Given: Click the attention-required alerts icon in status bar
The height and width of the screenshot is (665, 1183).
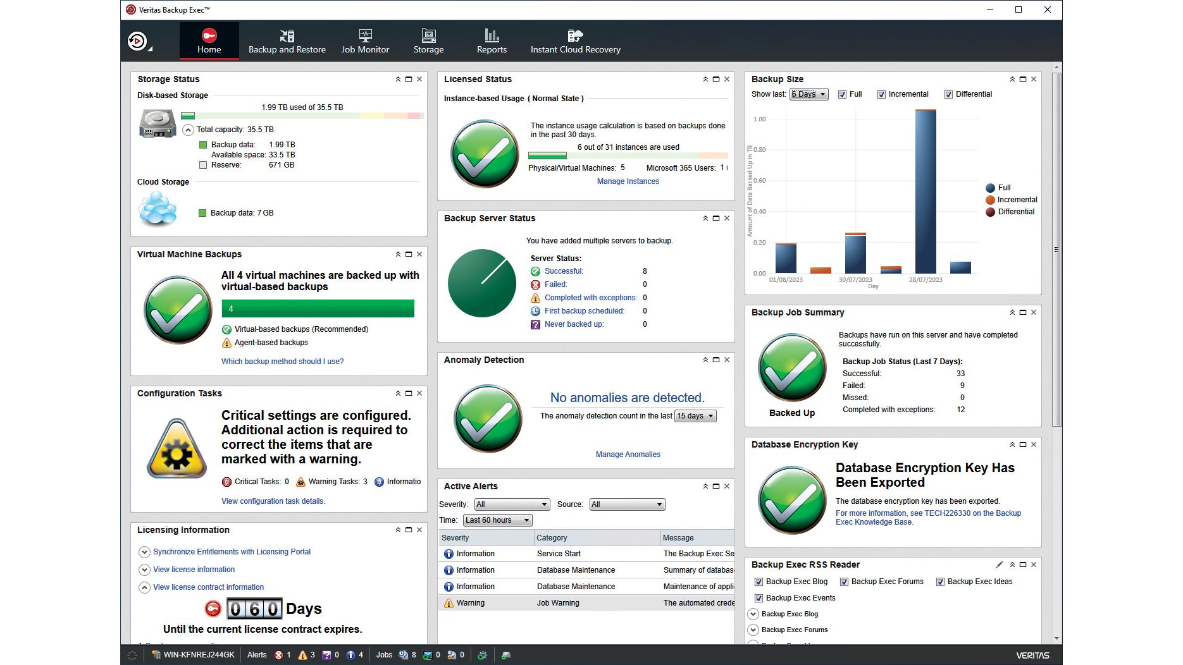Looking at the screenshot, I should click(326, 655).
